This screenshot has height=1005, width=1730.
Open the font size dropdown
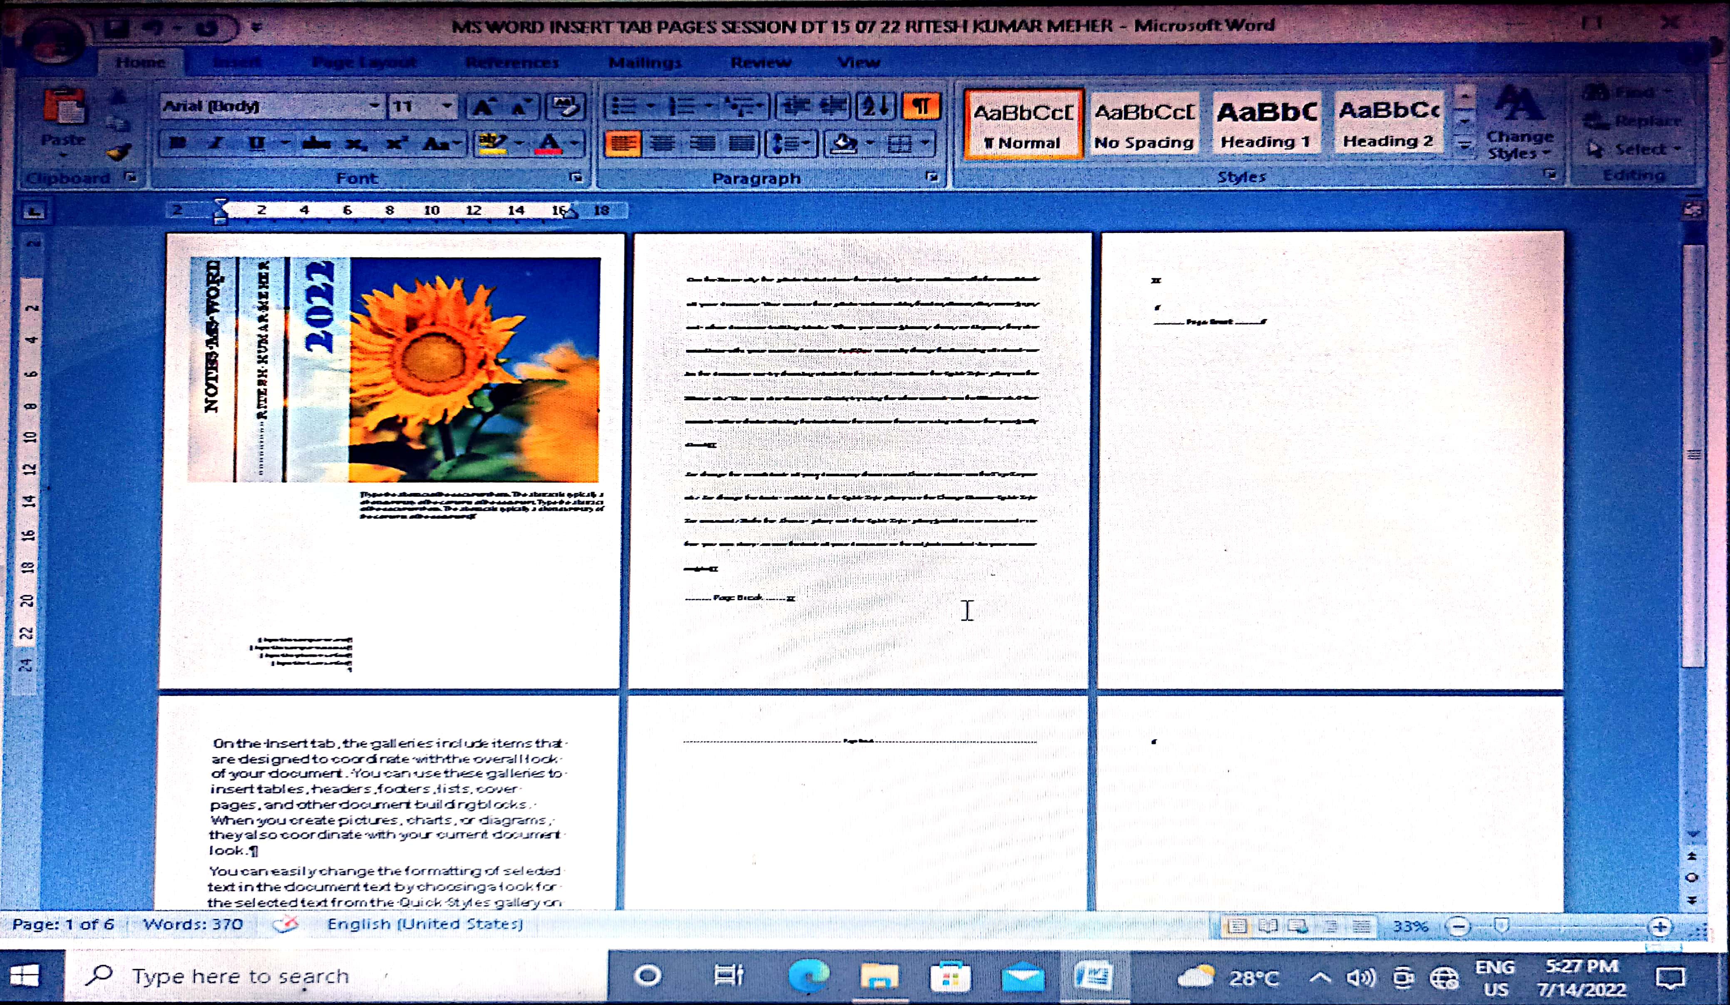pos(447,106)
